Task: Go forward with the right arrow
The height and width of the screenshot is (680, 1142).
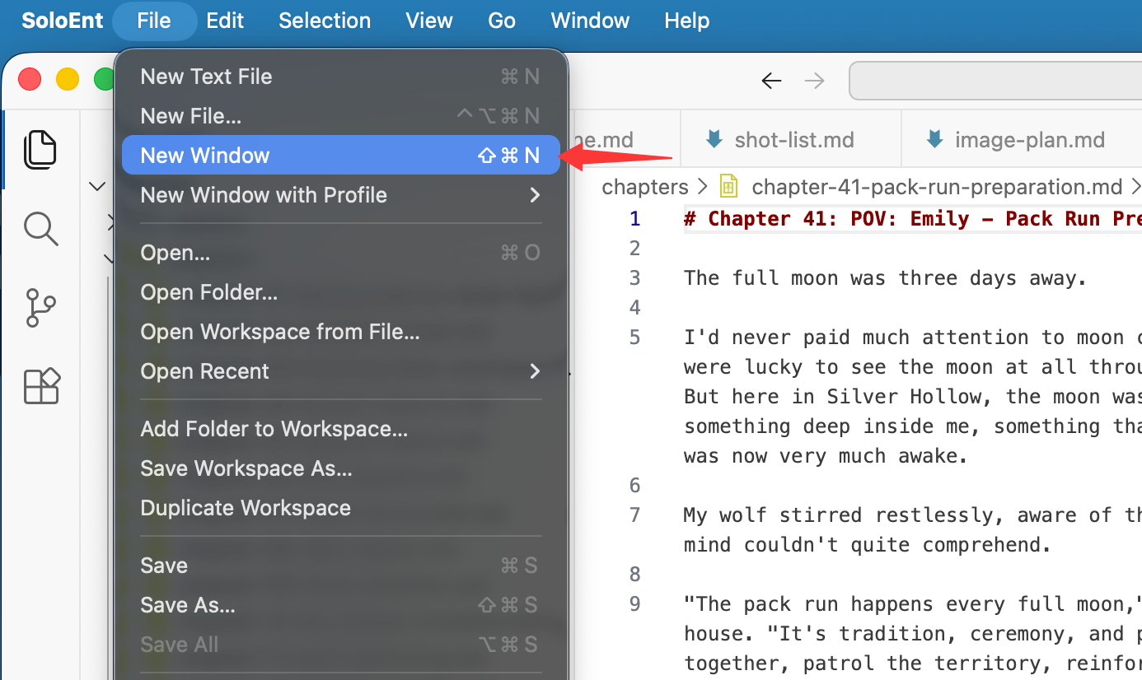Action: (x=814, y=81)
